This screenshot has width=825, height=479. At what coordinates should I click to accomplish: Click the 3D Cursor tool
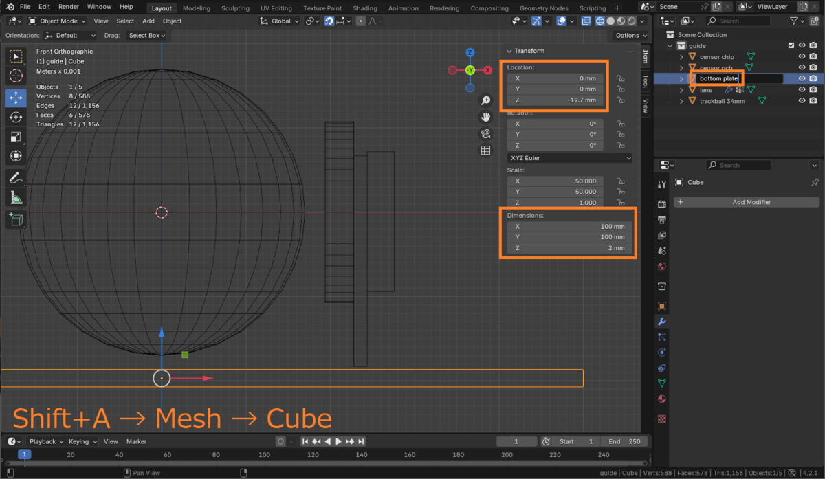(x=16, y=76)
